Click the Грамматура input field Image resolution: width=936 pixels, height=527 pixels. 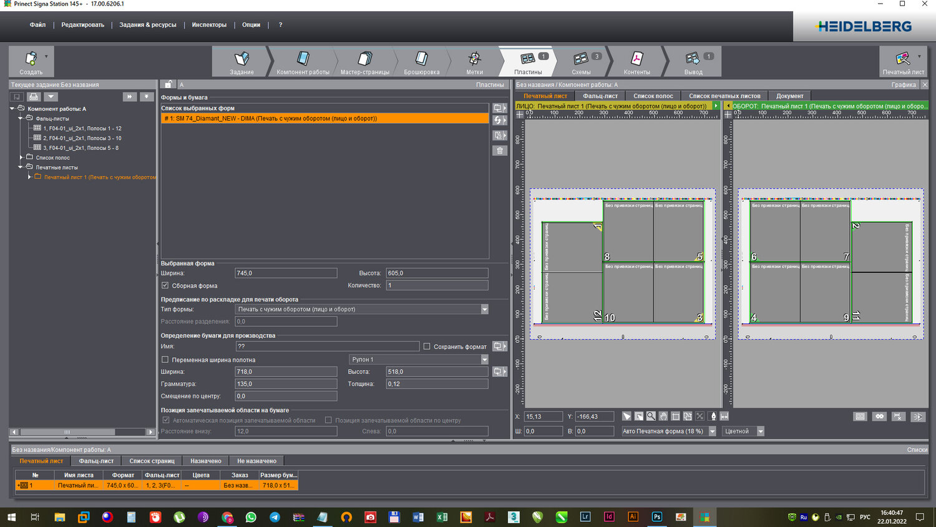[x=286, y=384]
